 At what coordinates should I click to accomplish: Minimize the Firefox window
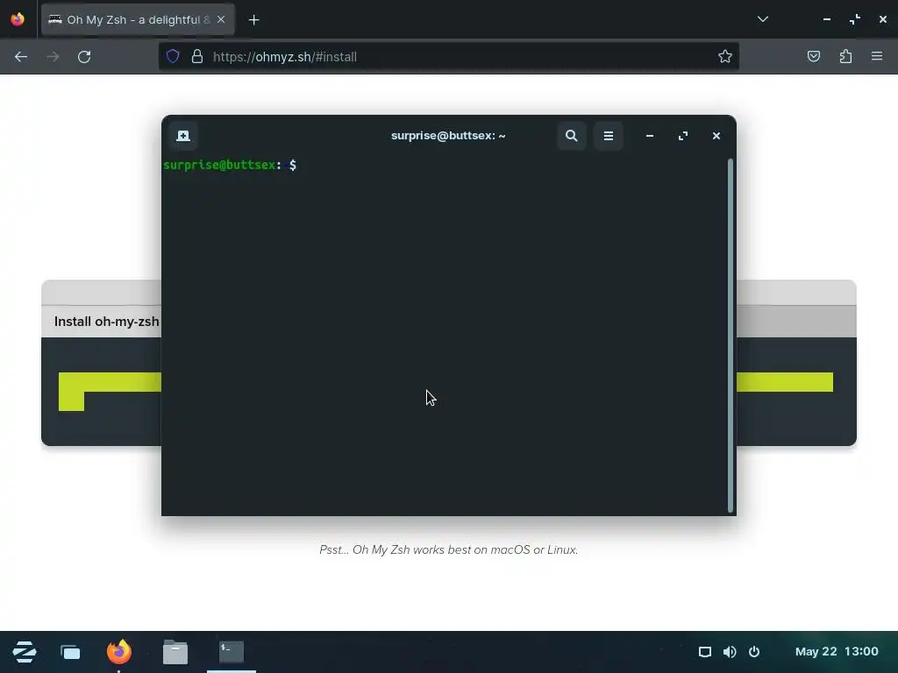(x=826, y=19)
